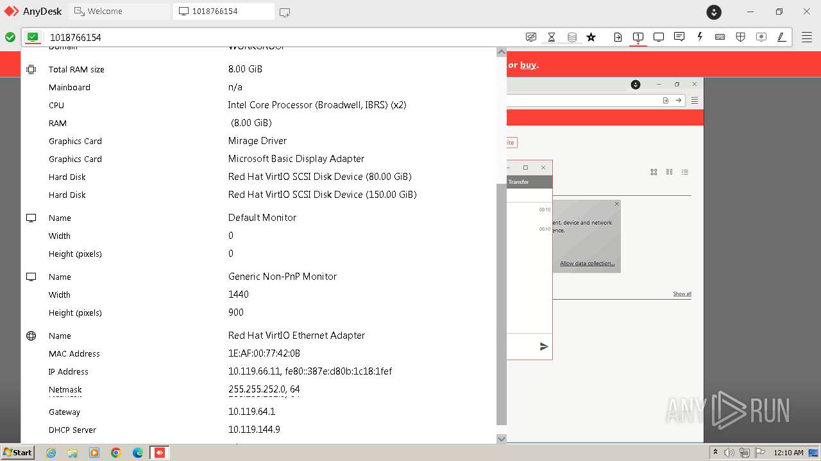Screen dimensions: 821x461
Task: Click 'Intel Core Processor (Broadwell, IBRS) (x2)' value
Action: pyautogui.click(x=317, y=105)
